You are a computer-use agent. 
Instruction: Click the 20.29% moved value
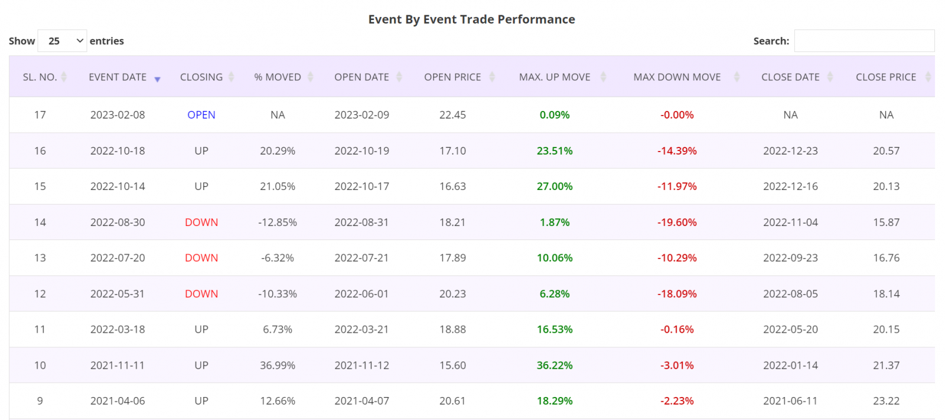pos(278,151)
